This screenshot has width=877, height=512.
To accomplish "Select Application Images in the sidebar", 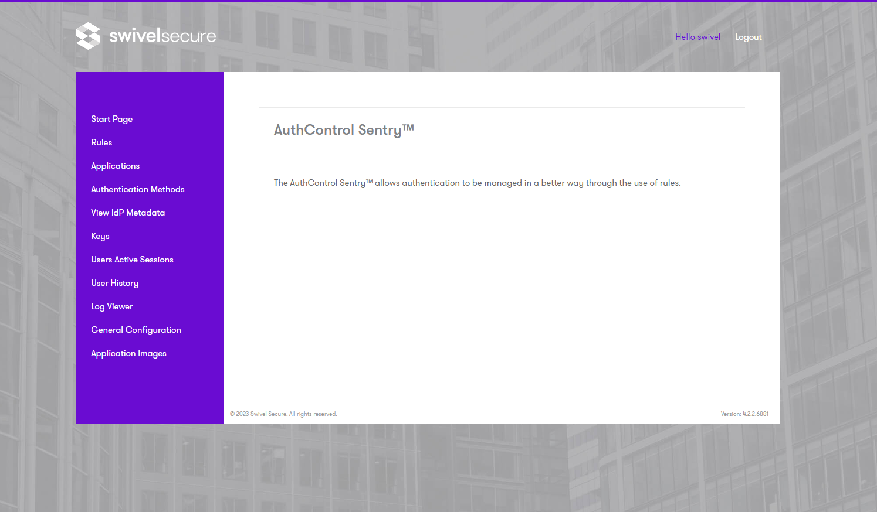I will (128, 353).
